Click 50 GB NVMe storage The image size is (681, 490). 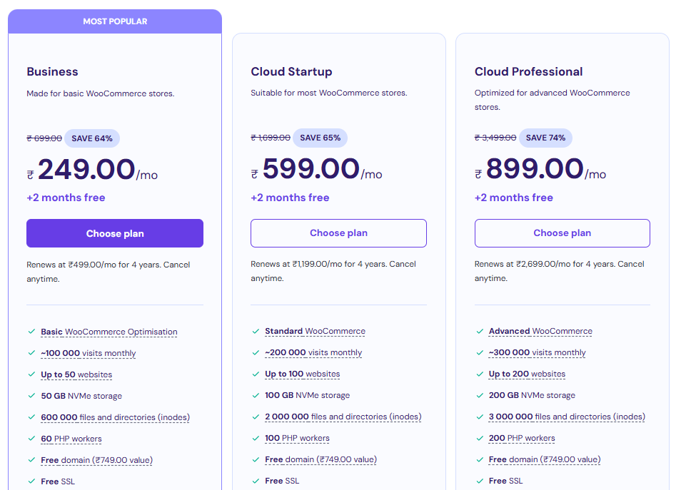pyautogui.click(x=81, y=396)
